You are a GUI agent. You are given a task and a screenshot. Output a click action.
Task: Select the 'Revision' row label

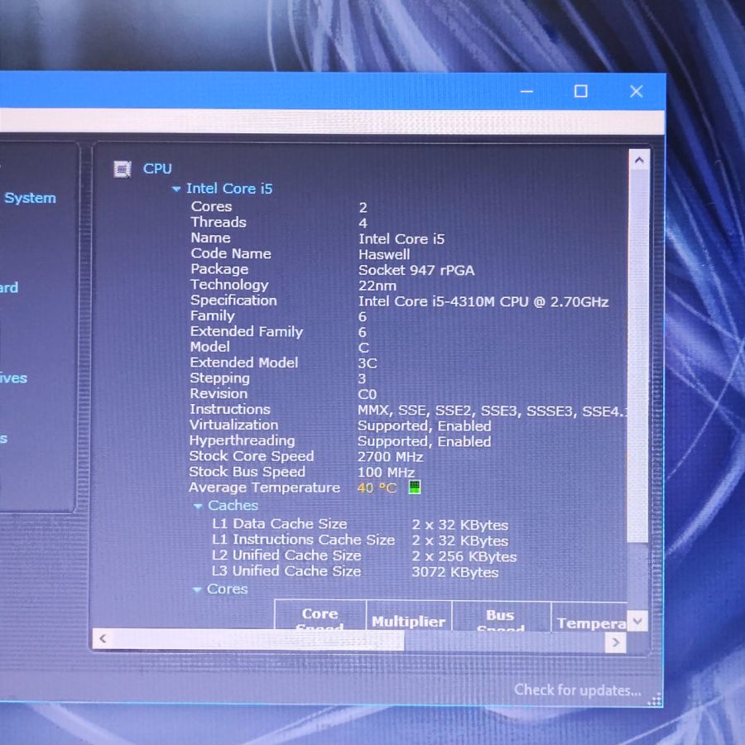coord(219,394)
